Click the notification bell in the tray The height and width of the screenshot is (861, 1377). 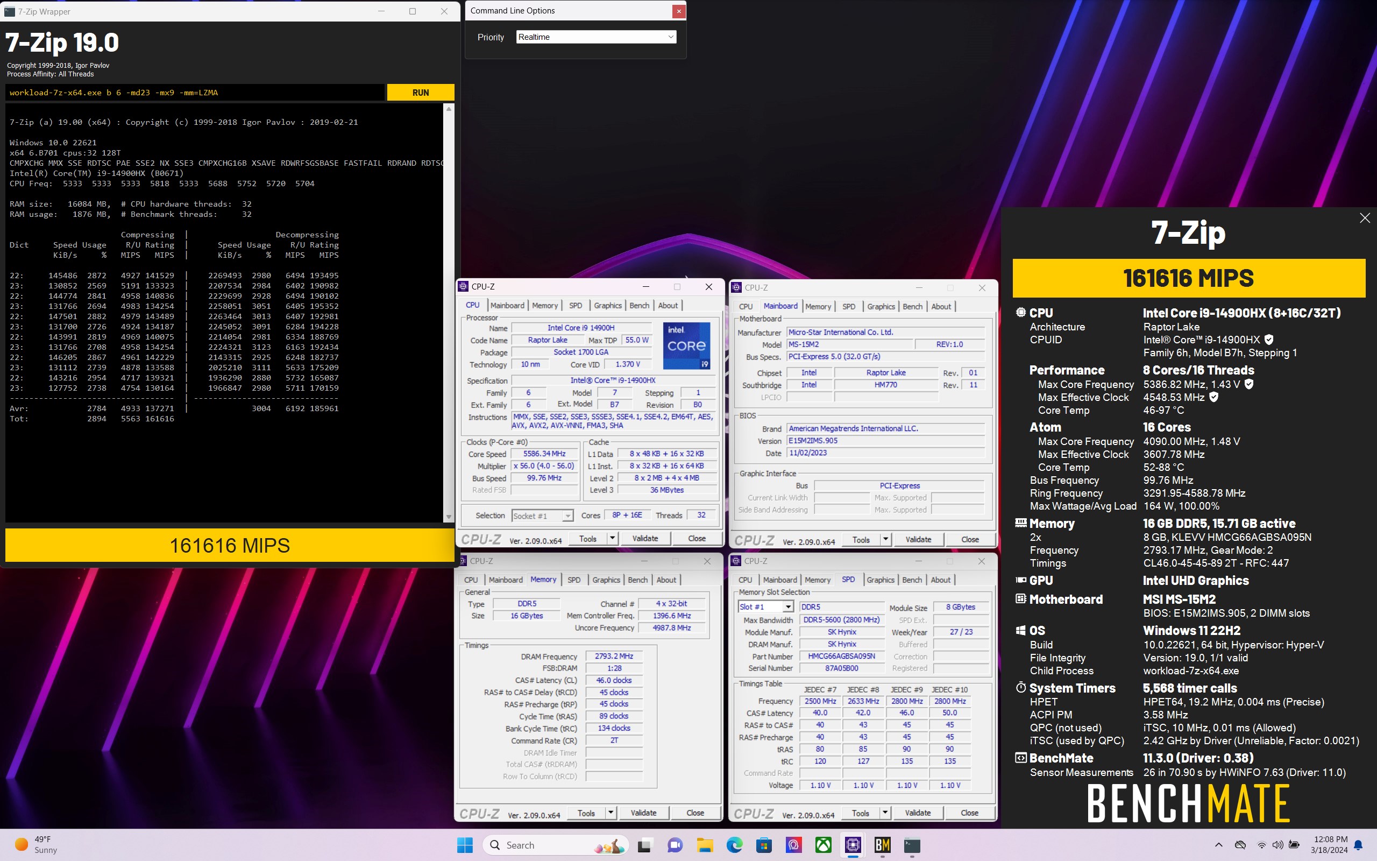[x=1358, y=845]
